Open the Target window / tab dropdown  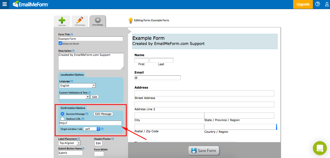tap(92, 129)
